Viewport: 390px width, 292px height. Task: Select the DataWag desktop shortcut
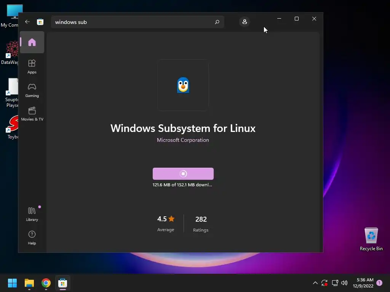(x=10, y=52)
